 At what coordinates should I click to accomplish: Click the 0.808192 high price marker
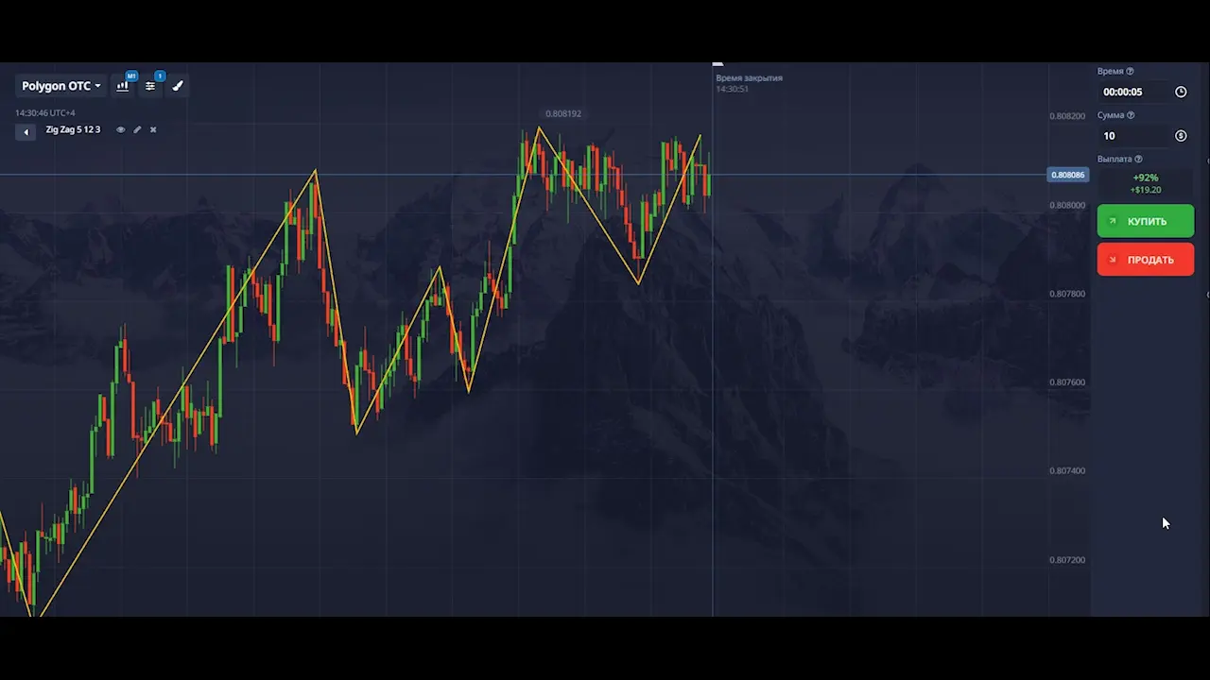tap(563, 114)
